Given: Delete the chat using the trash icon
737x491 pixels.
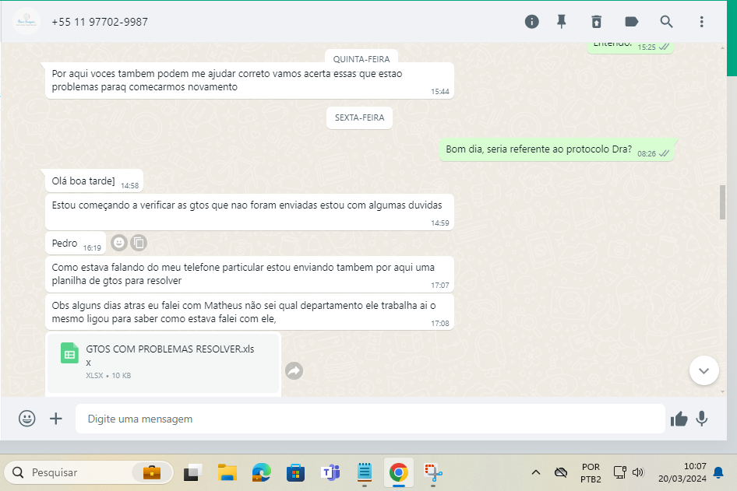Looking at the screenshot, I should (x=596, y=22).
